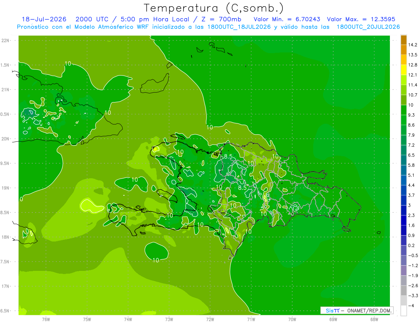Image resolution: width=420 pixels, height=324 pixels.
Task: Click the '74W' longitude axis label
Action: point(128,319)
